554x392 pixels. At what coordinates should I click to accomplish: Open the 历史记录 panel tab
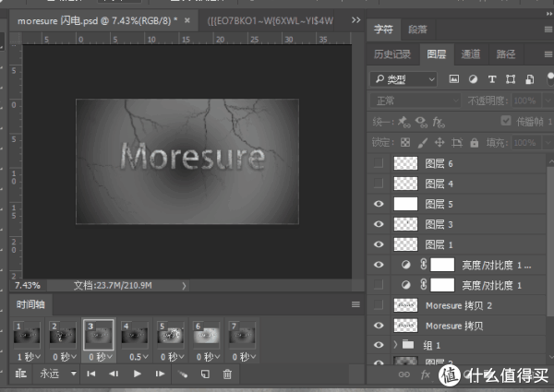click(391, 54)
